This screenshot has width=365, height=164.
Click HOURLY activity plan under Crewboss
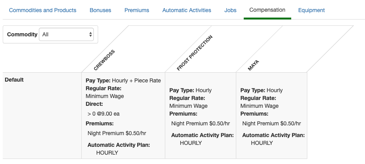tap(107, 153)
